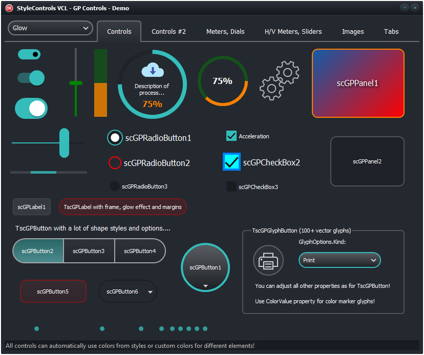
Task: Click the thin horizontal teal progress bar
Action: coord(49,172)
